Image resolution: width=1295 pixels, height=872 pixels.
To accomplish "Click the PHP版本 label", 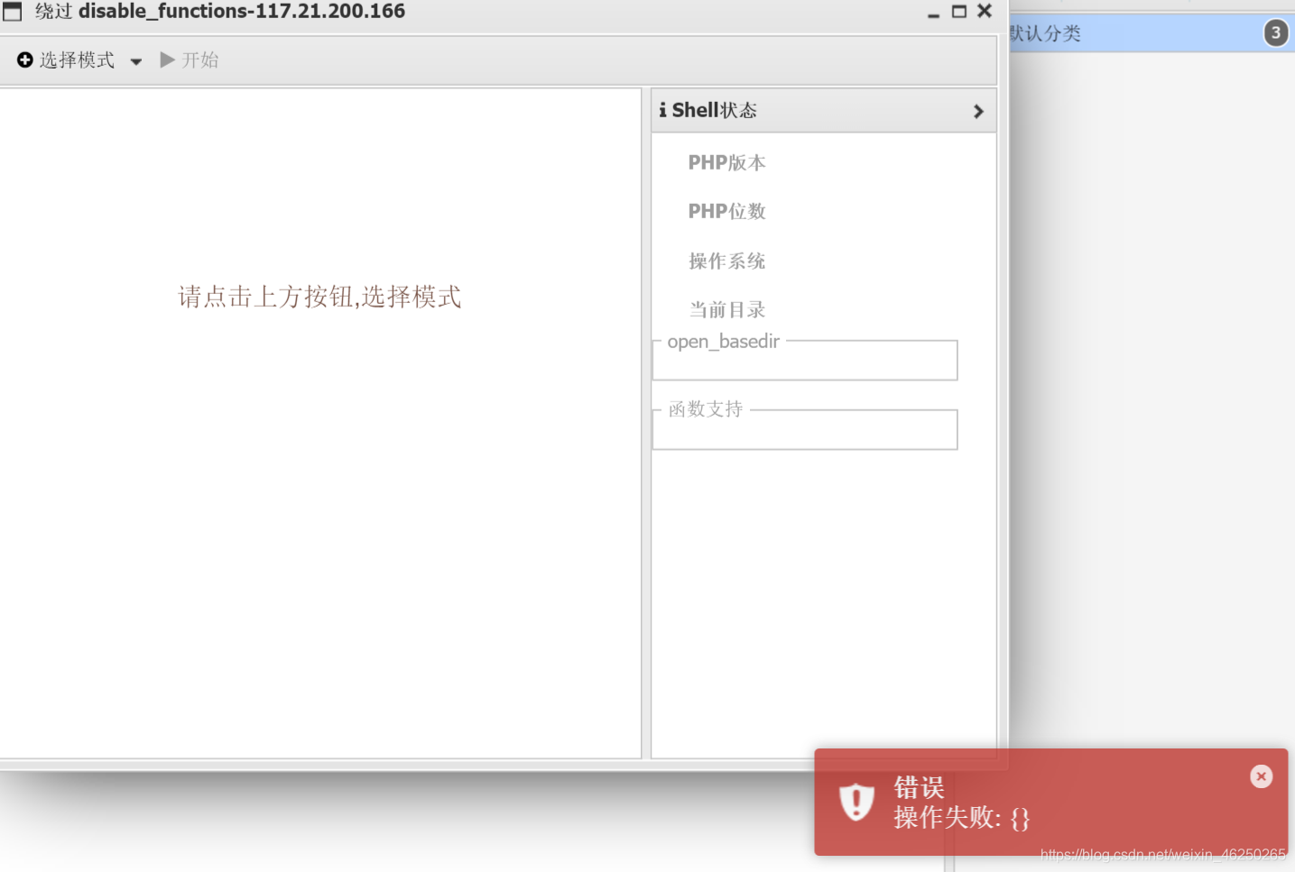I will point(726,162).
